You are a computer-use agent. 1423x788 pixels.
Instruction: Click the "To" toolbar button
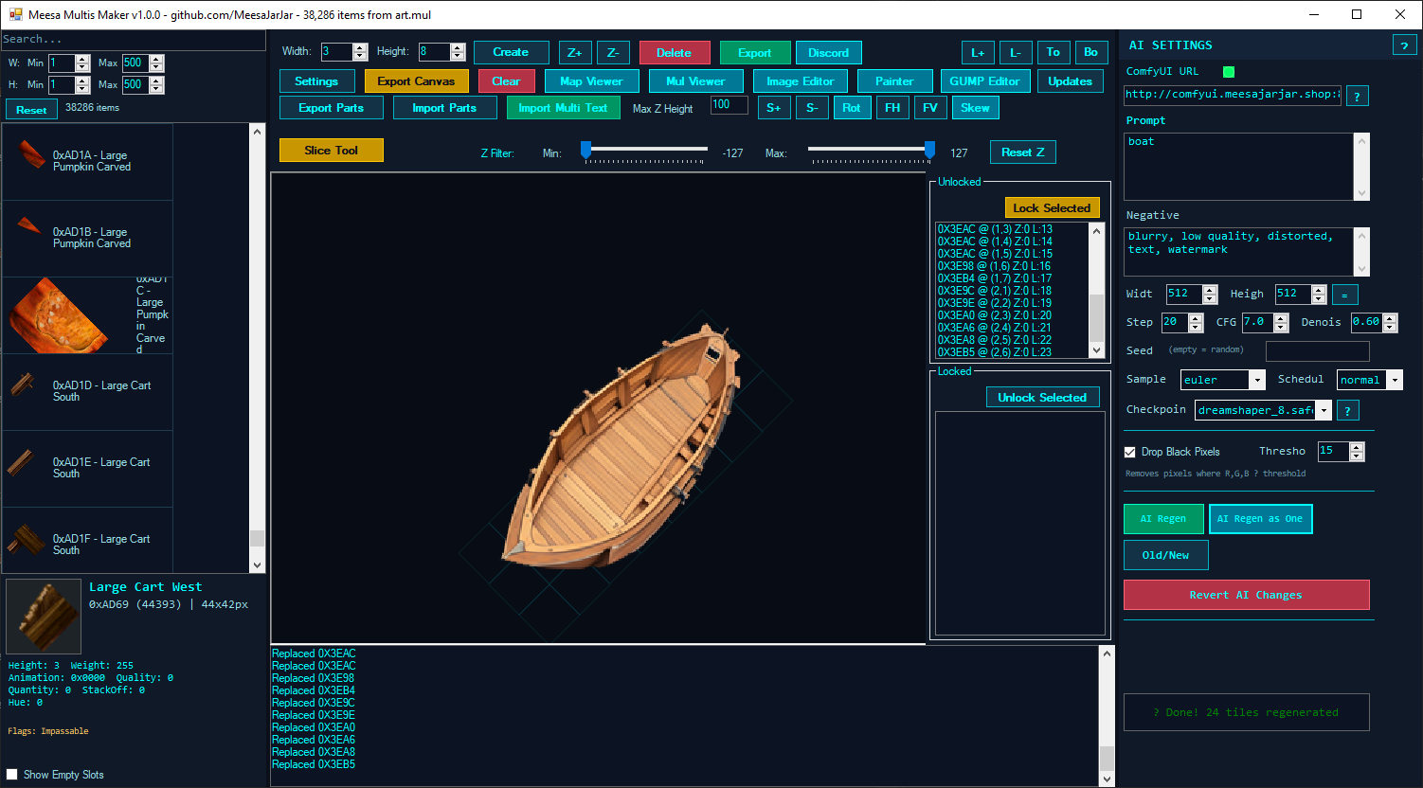[x=1054, y=53]
